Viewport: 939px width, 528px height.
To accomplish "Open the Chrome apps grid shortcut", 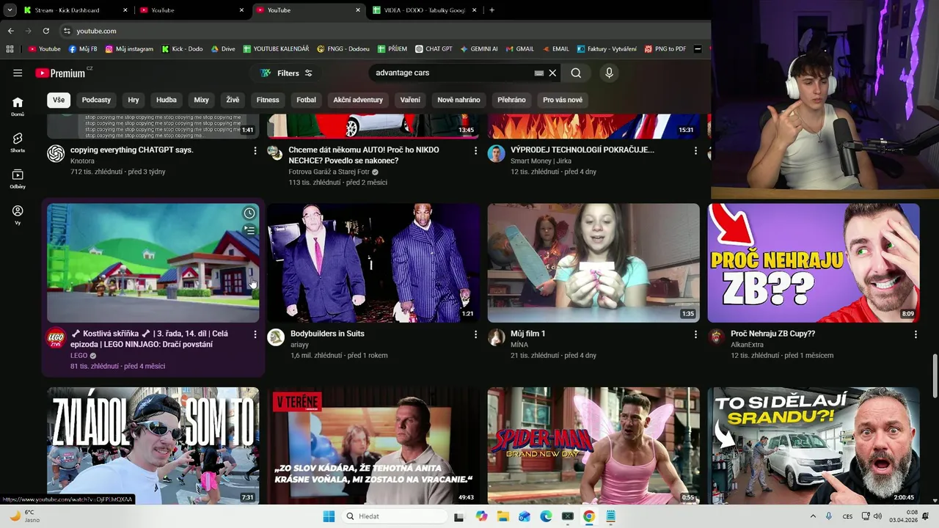I will pos(10,49).
